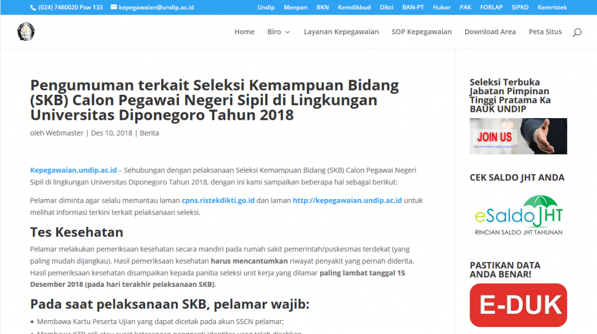Open the Berita category link
This screenshot has width=597, height=334.
(x=149, y=133)
